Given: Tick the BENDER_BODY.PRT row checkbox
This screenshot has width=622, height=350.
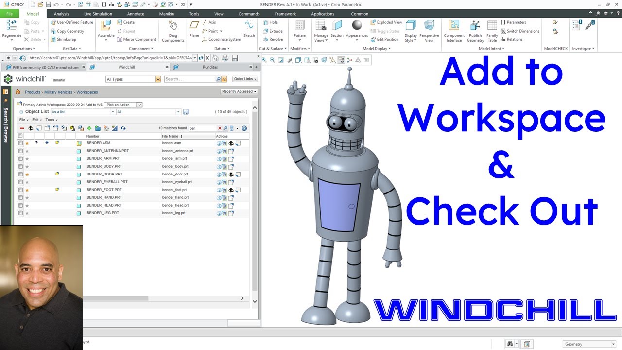Looking at the screenshot, I should coord(20,167).
